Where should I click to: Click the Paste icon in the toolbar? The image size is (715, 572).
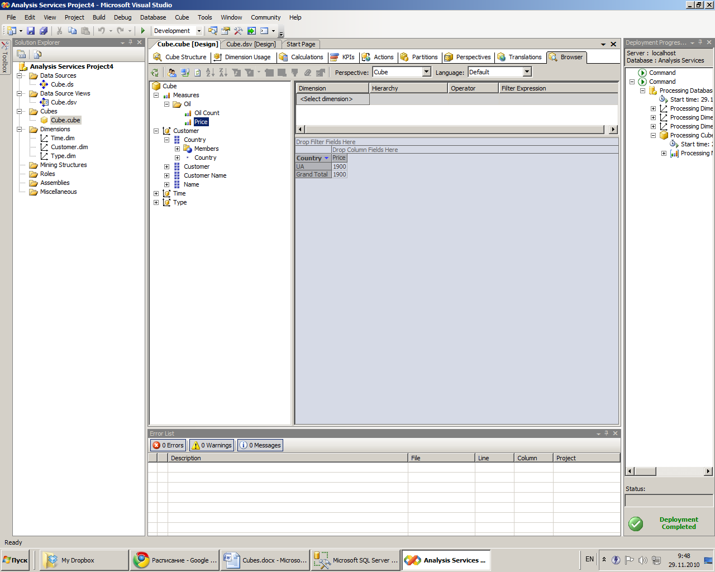(85, 31)
